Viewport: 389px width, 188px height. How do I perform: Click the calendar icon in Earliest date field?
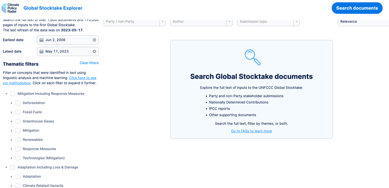click(41, 40)
